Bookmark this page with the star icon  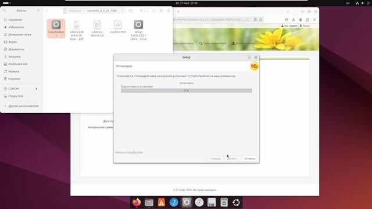(x=261, y=20)
